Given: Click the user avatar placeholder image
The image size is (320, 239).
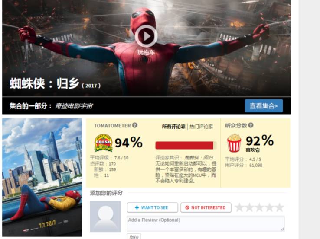Looking at the screenshot, I should [x=105, y=217].
